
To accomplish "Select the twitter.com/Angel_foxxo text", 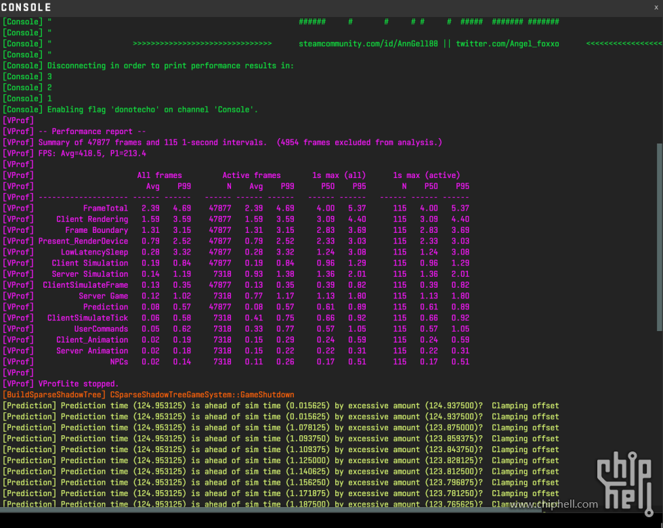I will (x=507, y=43).
